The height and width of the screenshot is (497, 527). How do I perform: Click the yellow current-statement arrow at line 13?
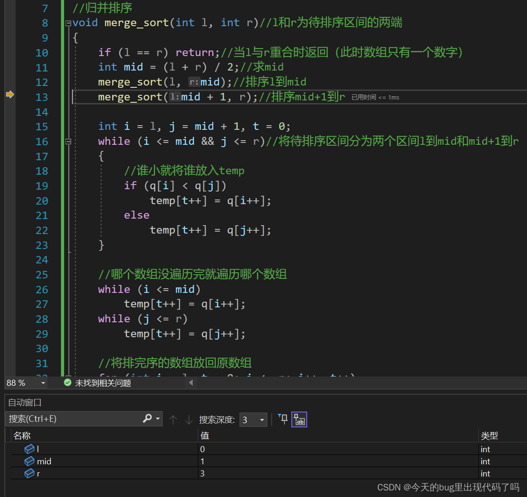pos(10,94)
